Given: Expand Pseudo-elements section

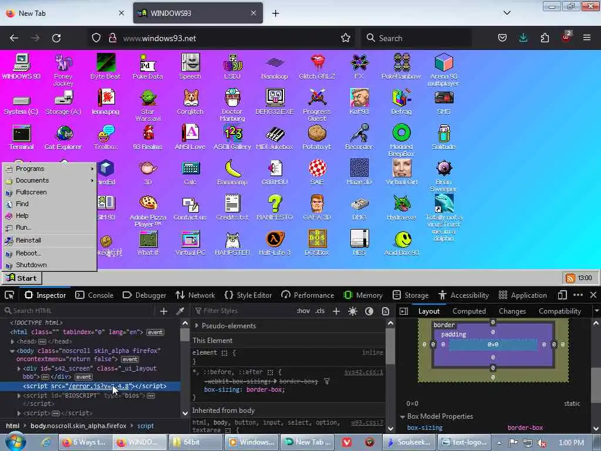Looking at the screenshot, I should click(197, 325).
